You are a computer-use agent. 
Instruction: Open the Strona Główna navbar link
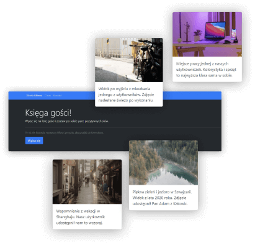[x=34, y=96]
